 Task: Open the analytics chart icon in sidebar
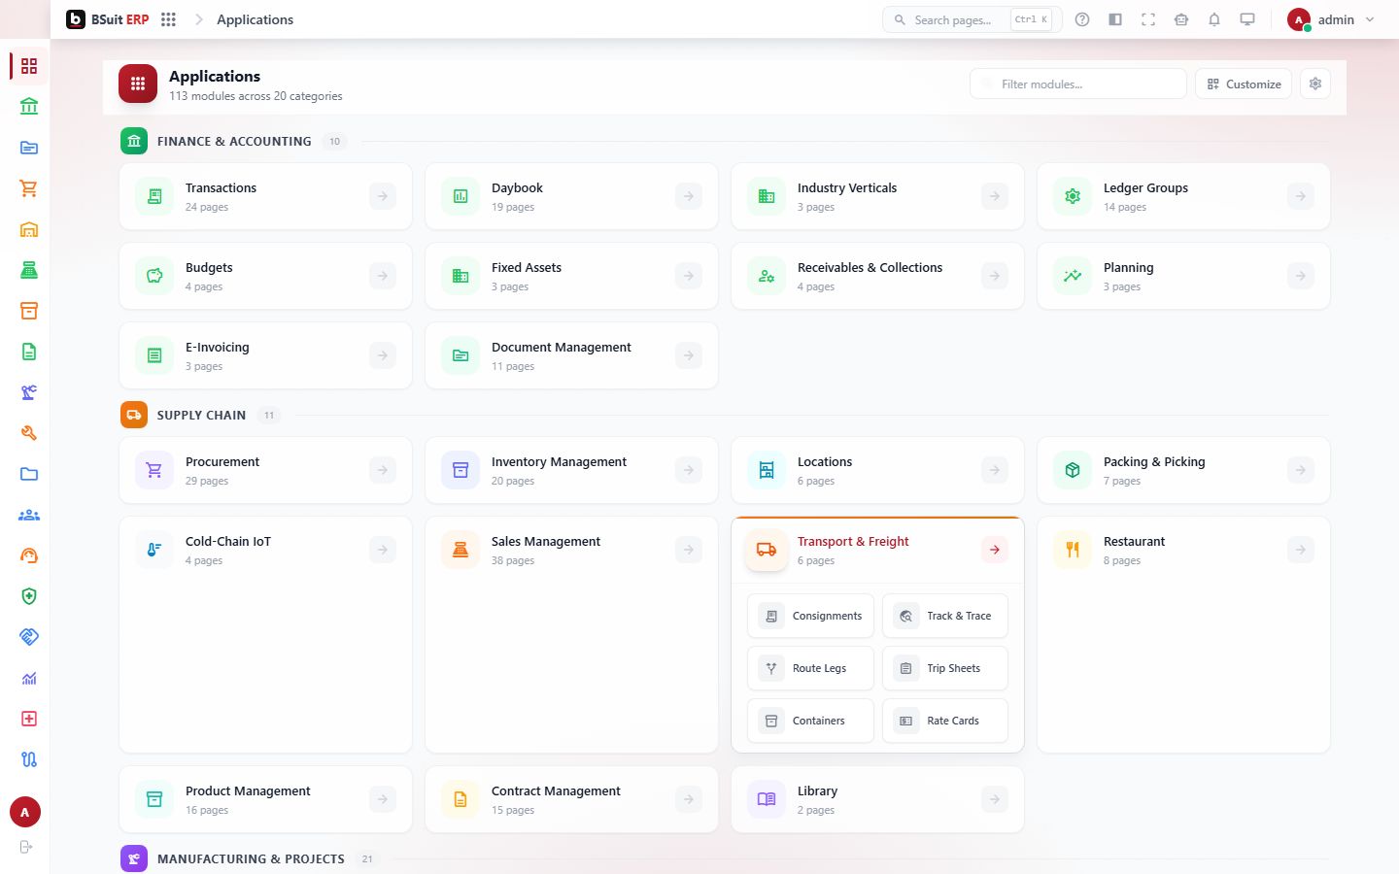(29, 678)
